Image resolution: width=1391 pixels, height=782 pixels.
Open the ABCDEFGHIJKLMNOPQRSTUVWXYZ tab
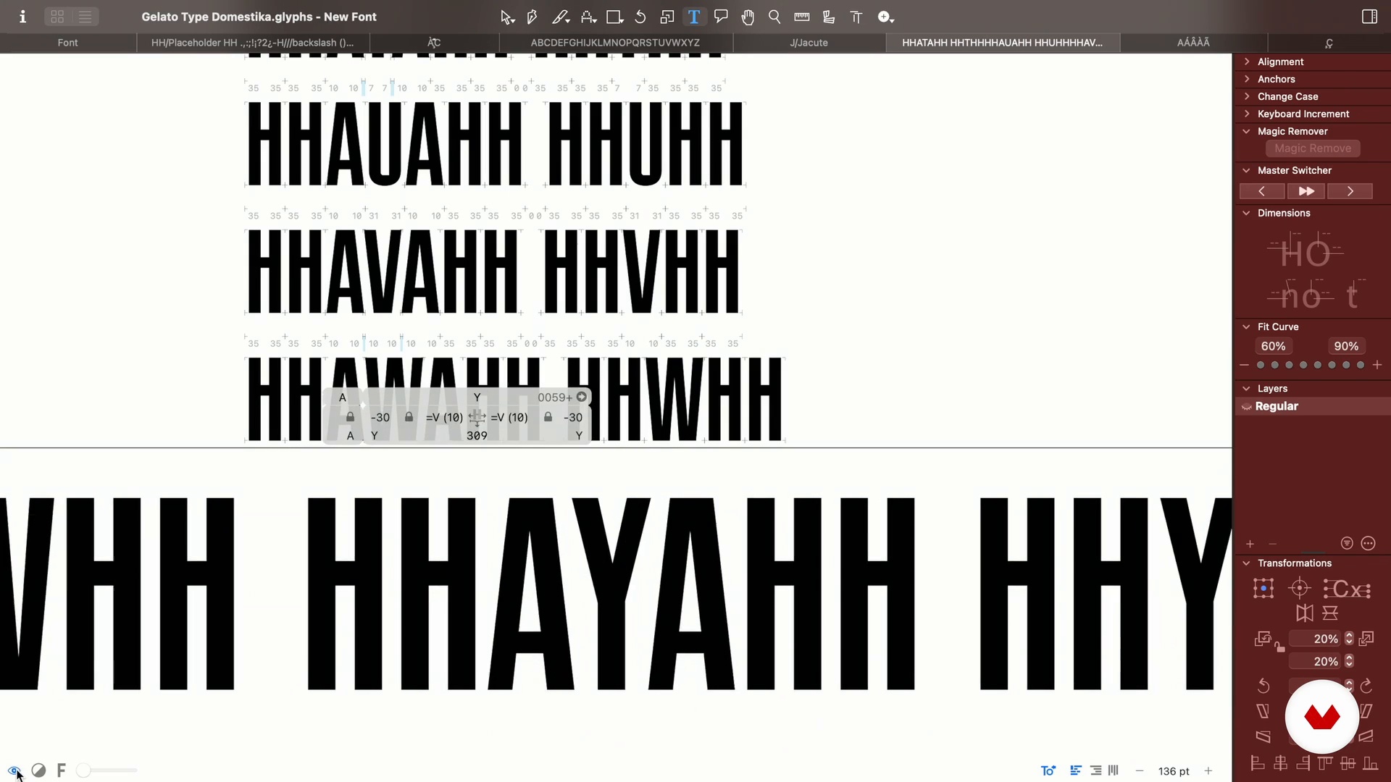pos(615,43)
